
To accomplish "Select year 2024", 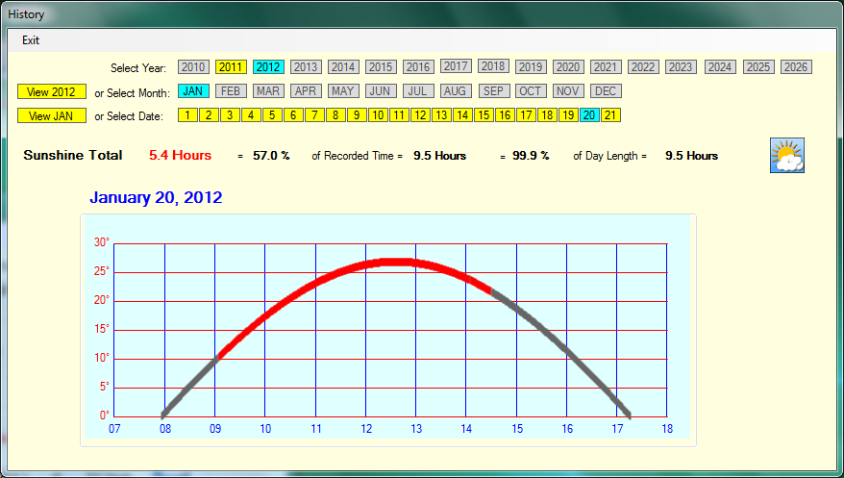I will [x=720, y=66].
